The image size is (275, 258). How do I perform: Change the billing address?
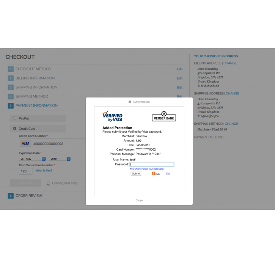coord(230,63)
